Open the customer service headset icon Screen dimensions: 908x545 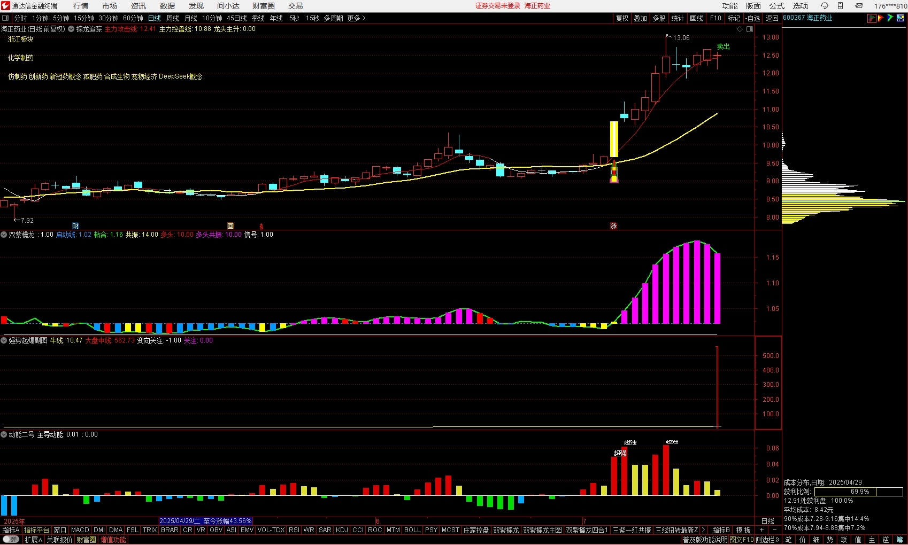[x=824, y=6]
